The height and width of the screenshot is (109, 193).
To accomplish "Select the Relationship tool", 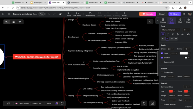I will [90, 14].
